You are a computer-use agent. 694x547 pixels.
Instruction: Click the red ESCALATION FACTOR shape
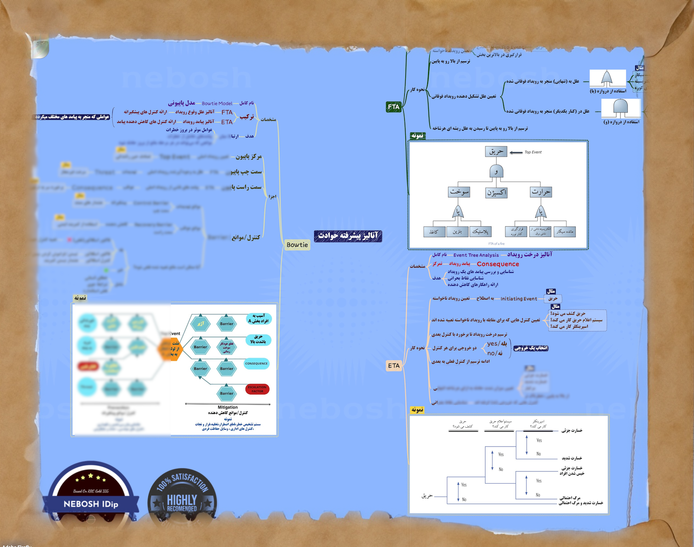(x=257, y=389)
